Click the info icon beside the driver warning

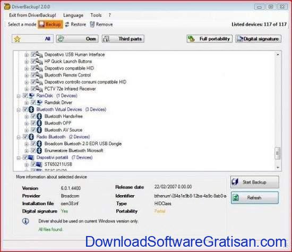point(25,221)
